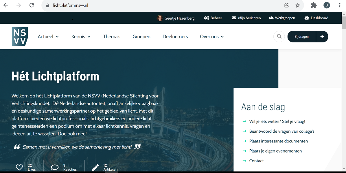Expand the Kennis dropdown chevron
Image resolution: width=346 pixels, height=173 pixels.
coord(89,37)
